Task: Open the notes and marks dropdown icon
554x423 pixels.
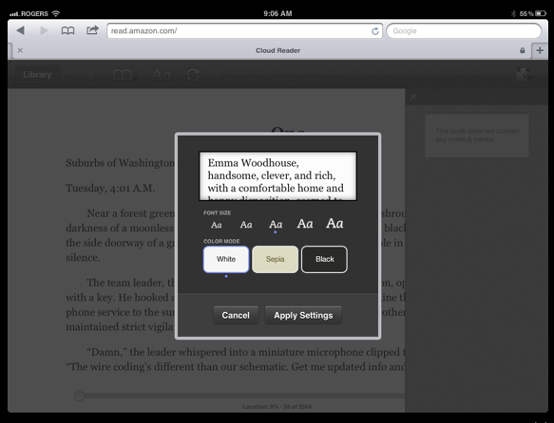Action: (524, 74)
